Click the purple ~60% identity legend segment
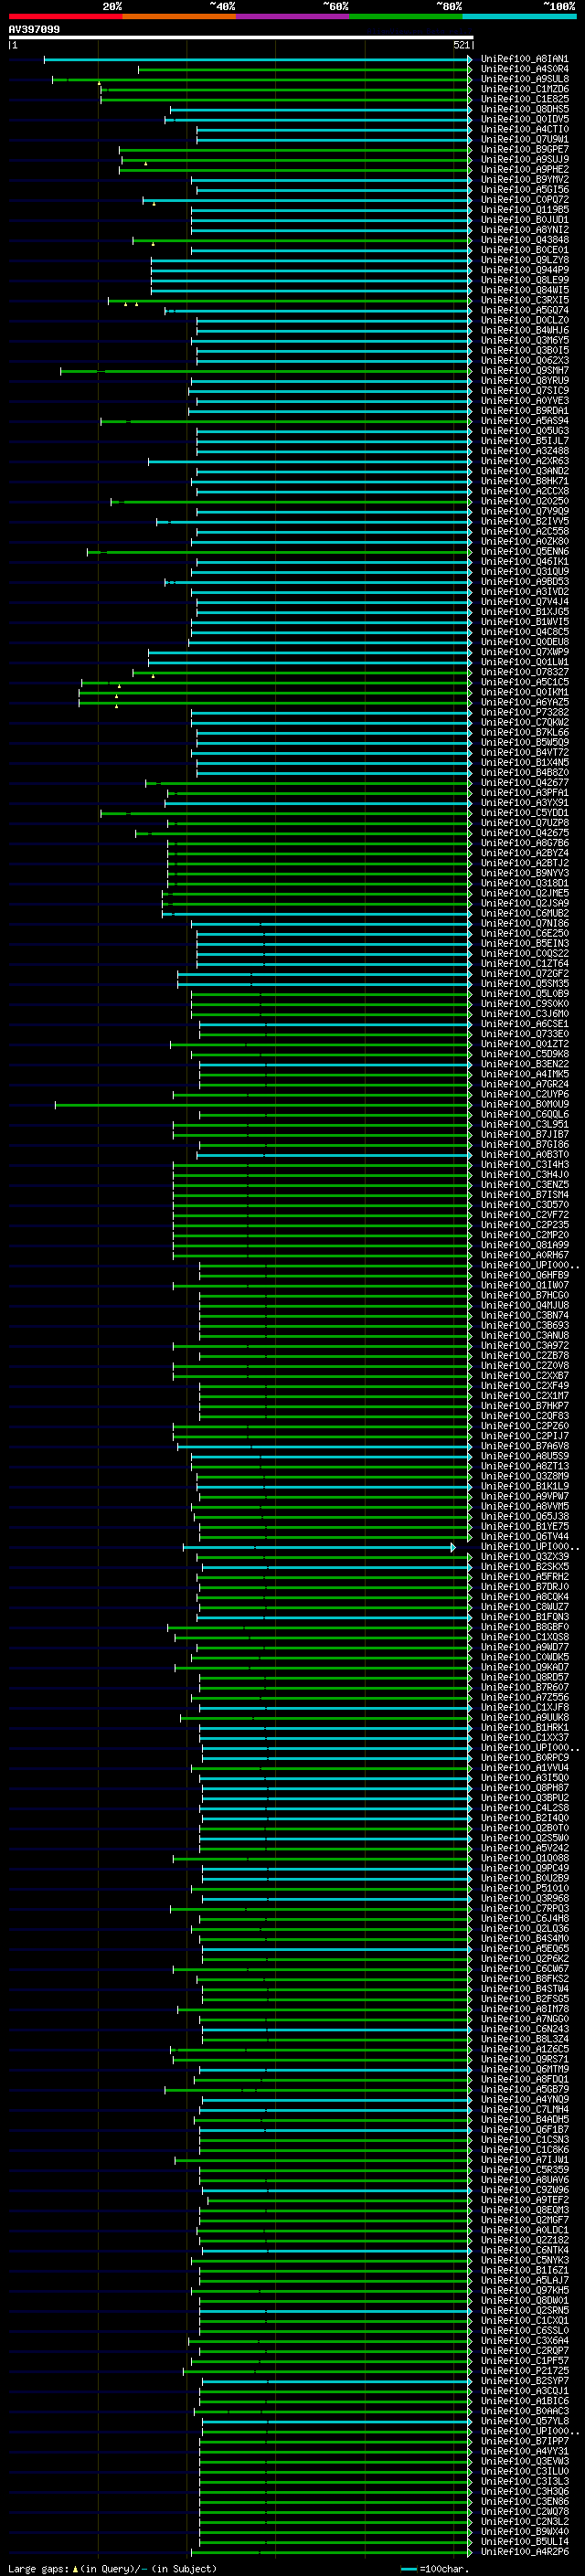The height and width of the screenshot is (2576, 585). point(293,16)
